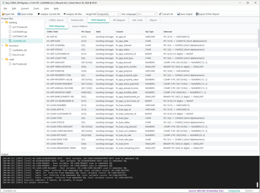Click the POLCICS.cbl file icon
The width and height of the screenshot is (260, 193).
(10, 55)
